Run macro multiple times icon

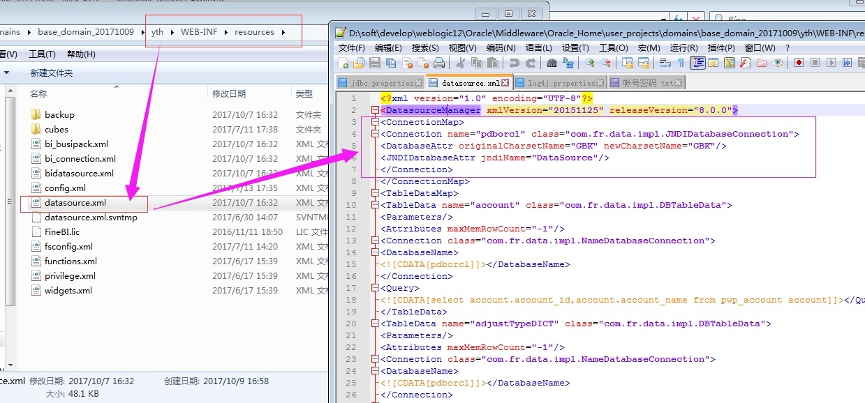pos(847,63)
